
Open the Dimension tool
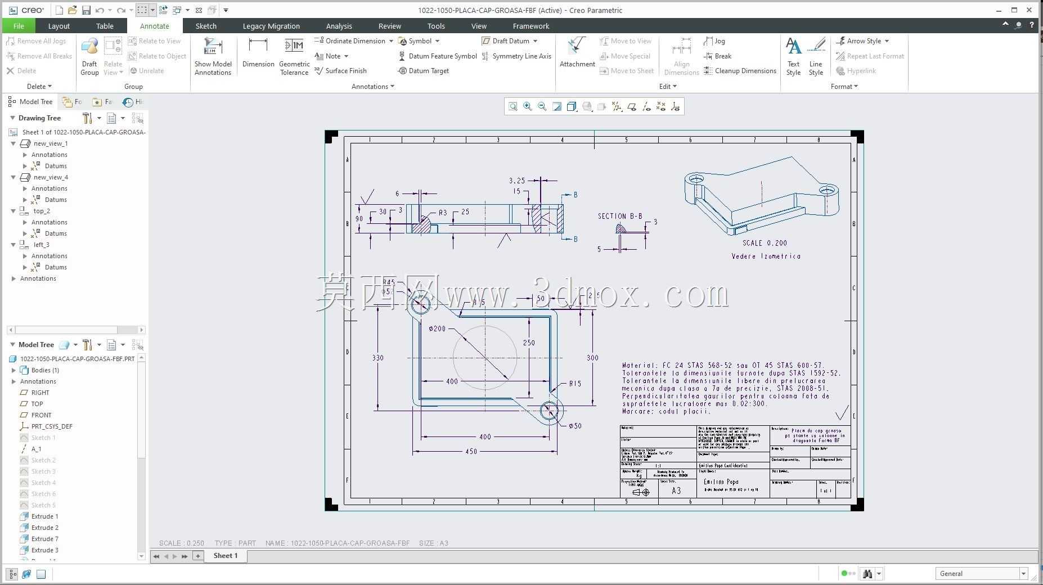pos(258,53)
